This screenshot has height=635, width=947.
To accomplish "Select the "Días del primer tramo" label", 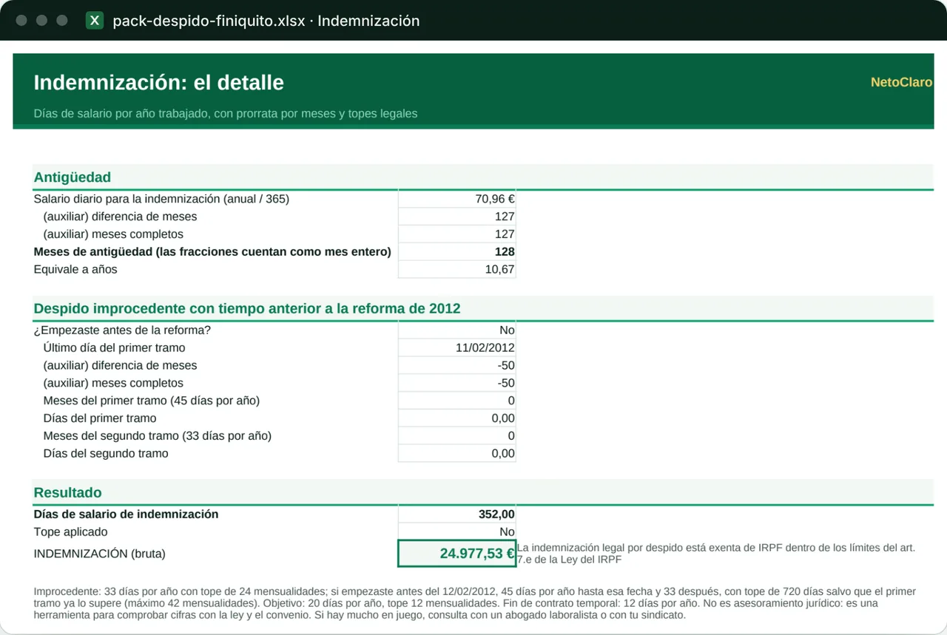I will (100, 418).
